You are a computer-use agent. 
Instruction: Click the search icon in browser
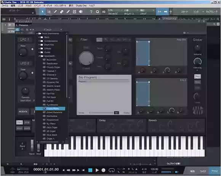(218, 19)
